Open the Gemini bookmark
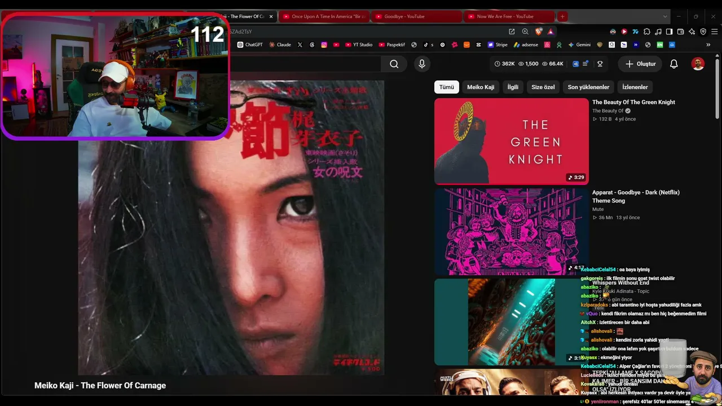 tap(579, 45)
